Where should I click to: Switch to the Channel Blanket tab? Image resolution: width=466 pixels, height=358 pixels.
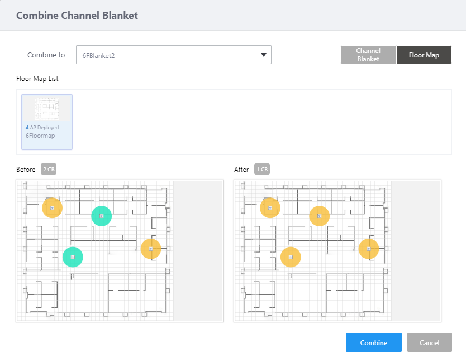click(x=368, y=55)
